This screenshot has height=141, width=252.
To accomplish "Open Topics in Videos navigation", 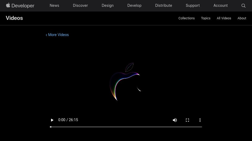I will (206, 18).
